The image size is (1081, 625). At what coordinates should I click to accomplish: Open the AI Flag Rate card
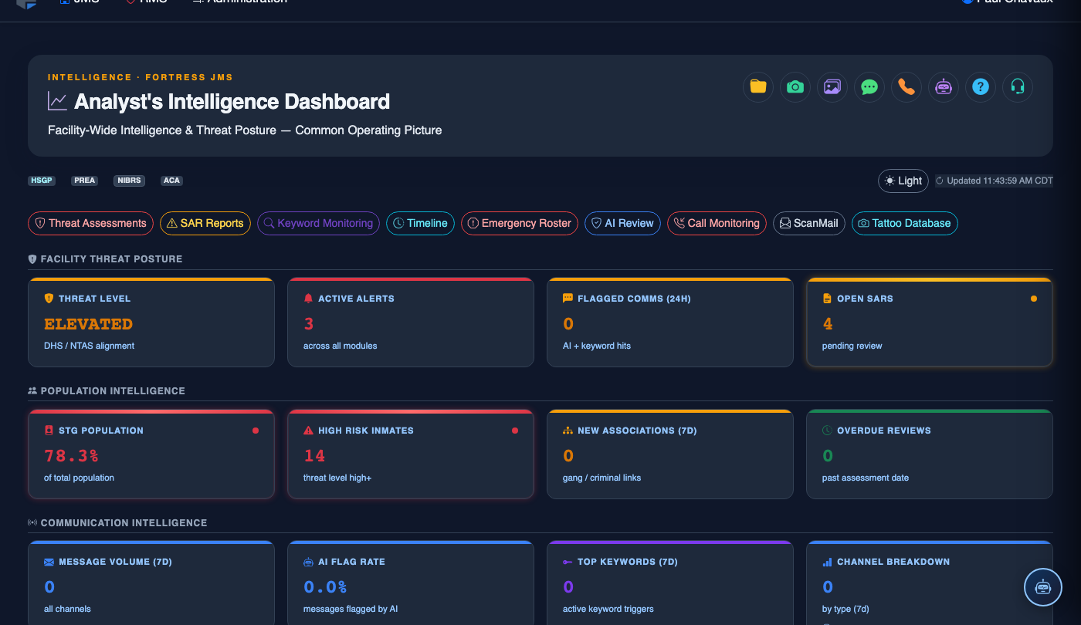[411, 583]
